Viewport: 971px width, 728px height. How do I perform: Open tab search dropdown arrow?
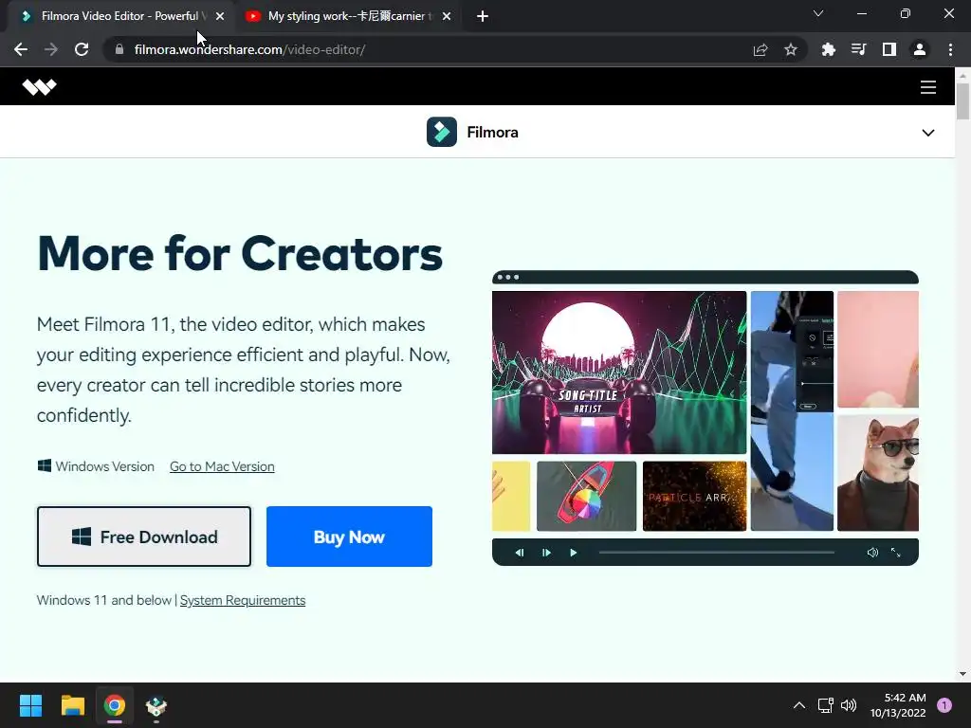coord(818,13)
